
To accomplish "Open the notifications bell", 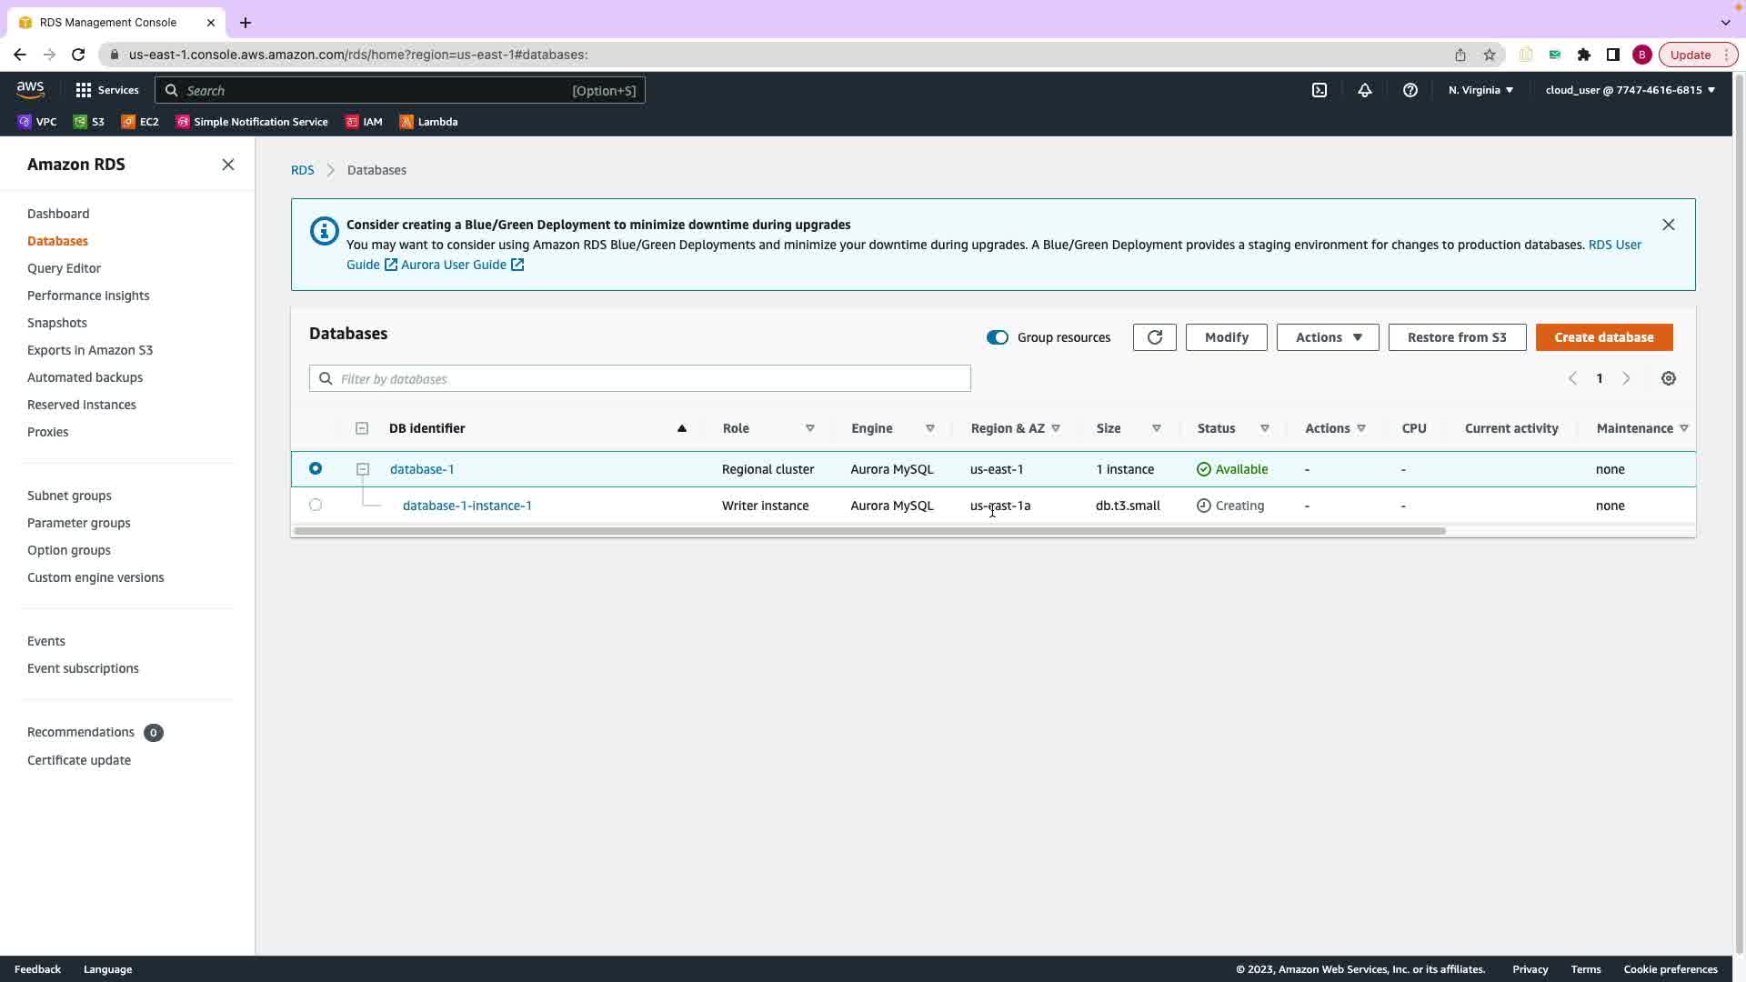I will (x=1364, y=90).
